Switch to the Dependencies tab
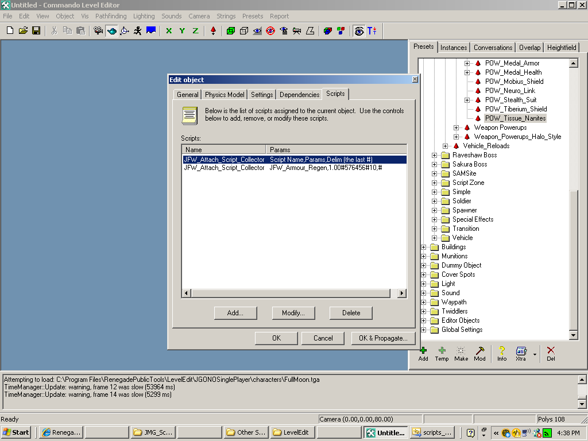Screen dimensions: 588x441 pos(299,95)
